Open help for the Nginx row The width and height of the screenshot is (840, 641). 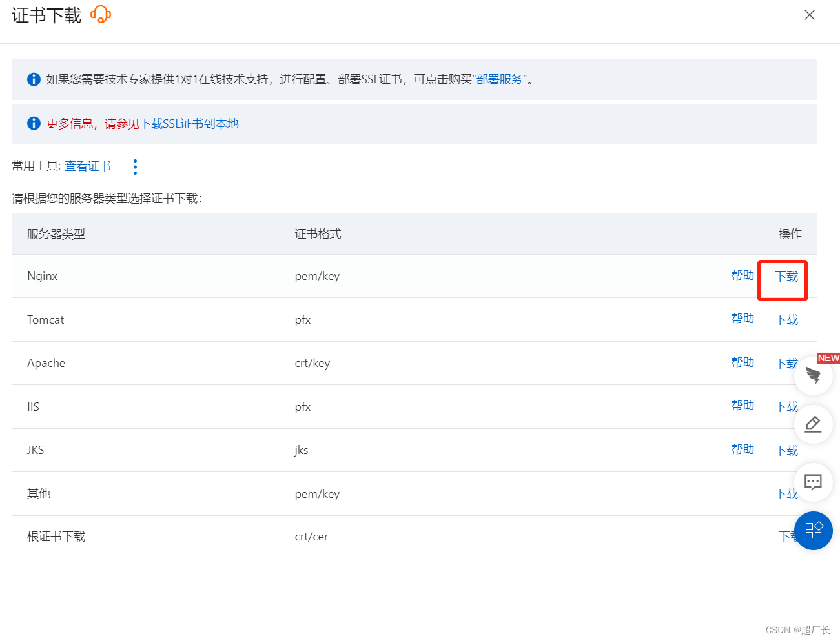tap(743, 275)
